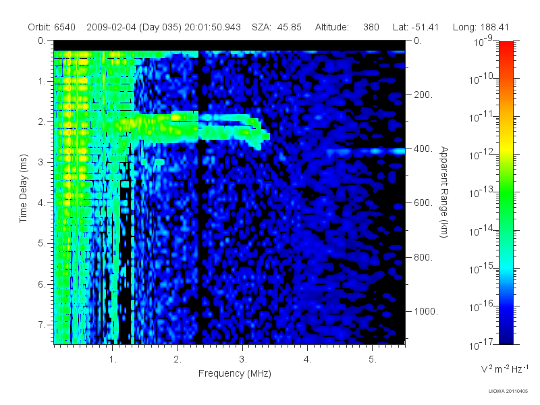Click the apparent range label '1000.'
The image size is (540, 405).
click(x=426, y=311)
